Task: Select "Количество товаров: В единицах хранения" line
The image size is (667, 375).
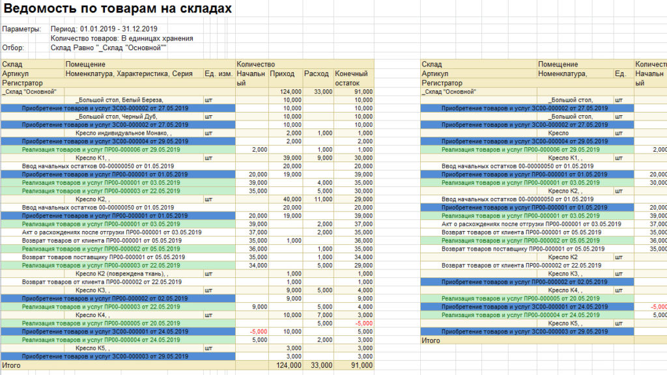Action: tap(122, 38)
